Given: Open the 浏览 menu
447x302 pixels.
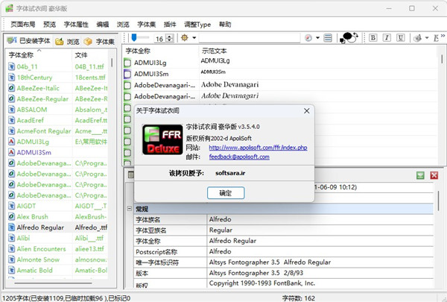Looking at the screenshot, I should (123, 25).
